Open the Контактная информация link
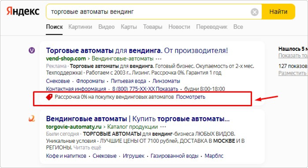 (x=76, y=89)
